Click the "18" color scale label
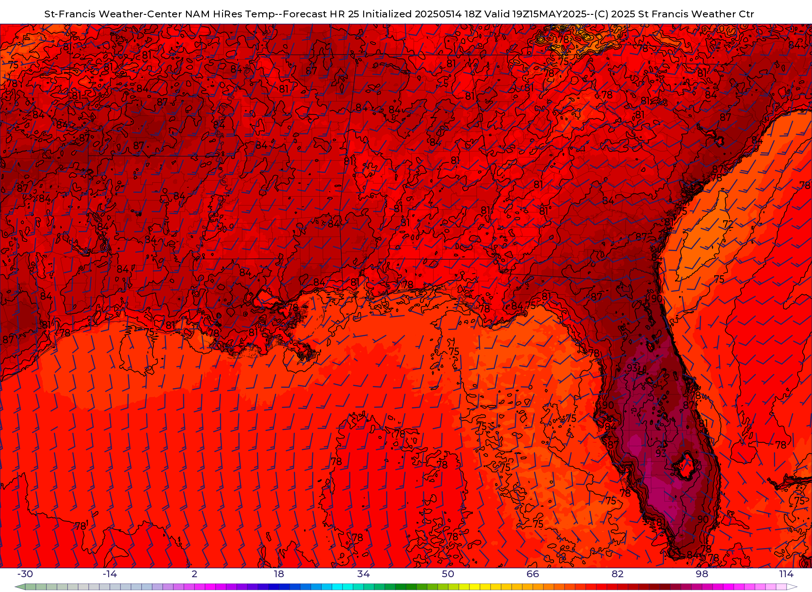The height and width of the screenshot is (592, 812). (x=279, y=574)
